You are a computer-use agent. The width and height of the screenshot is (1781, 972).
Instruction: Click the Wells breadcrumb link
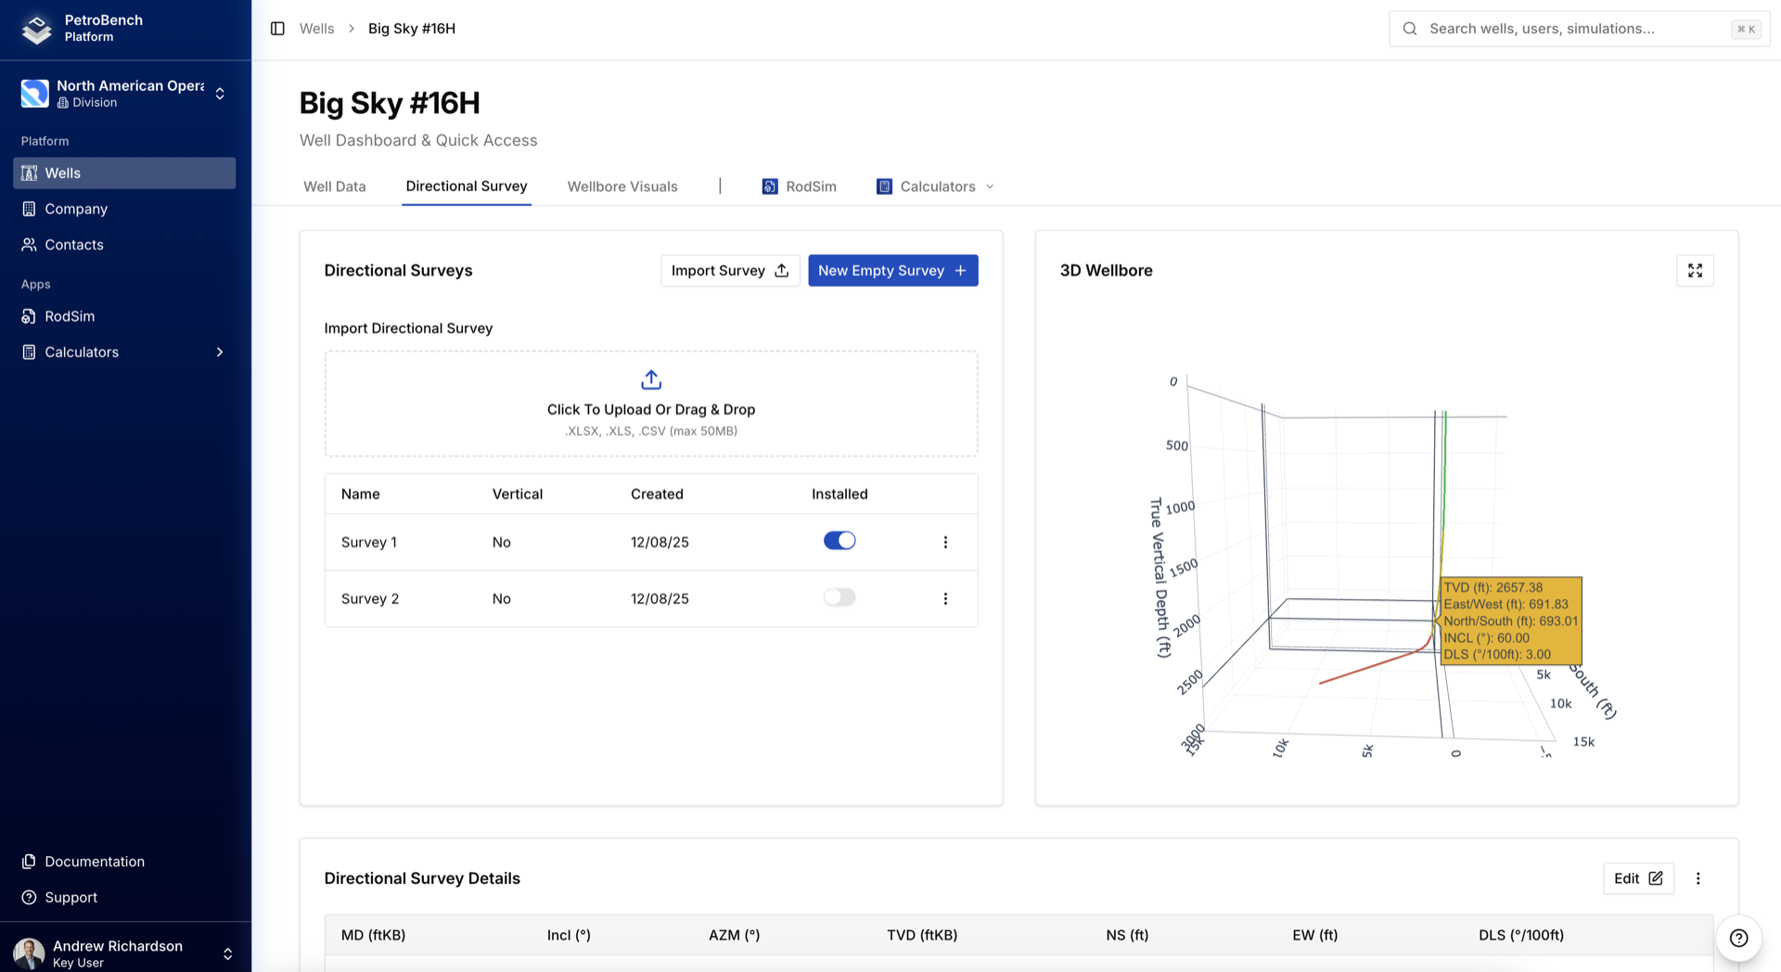tap(316, 29)
